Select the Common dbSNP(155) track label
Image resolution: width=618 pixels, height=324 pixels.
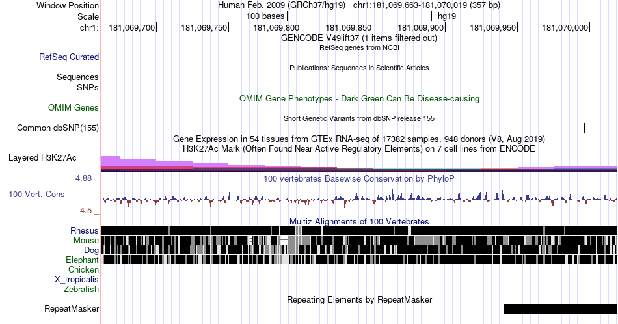coord(58,128)
